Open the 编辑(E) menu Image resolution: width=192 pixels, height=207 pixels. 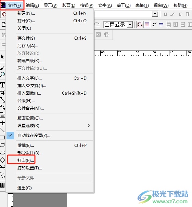[32, 5]
